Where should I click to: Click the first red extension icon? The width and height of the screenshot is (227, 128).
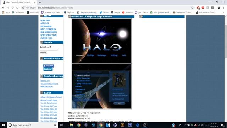tap(198, 8)
